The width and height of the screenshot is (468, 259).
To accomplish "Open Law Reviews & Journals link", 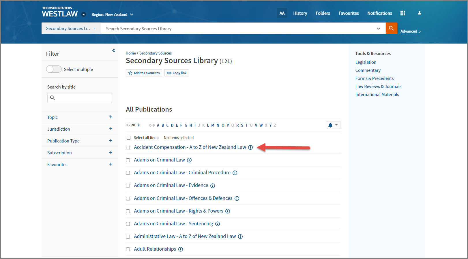I will pos(378,87).
